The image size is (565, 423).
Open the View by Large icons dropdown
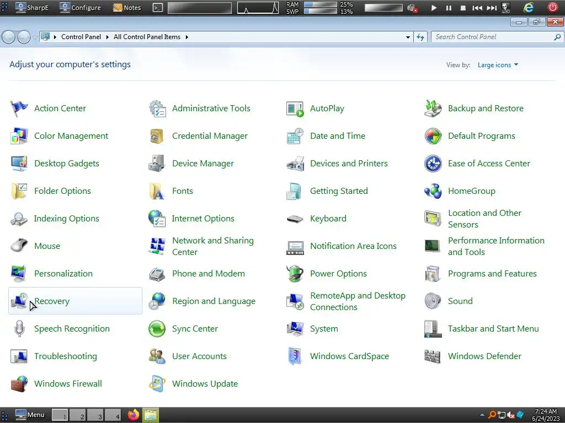(498, 65)
